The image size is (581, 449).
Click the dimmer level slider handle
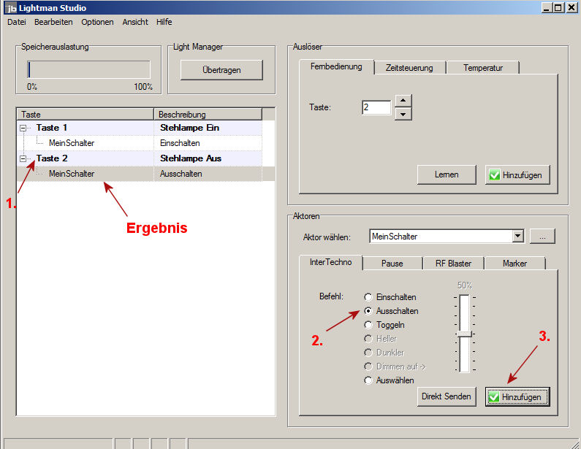[x=464, y=334]
